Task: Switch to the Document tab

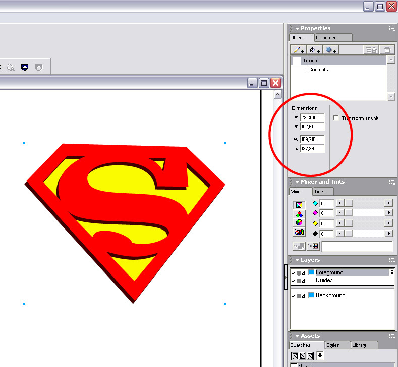Action: pos(333,37)
